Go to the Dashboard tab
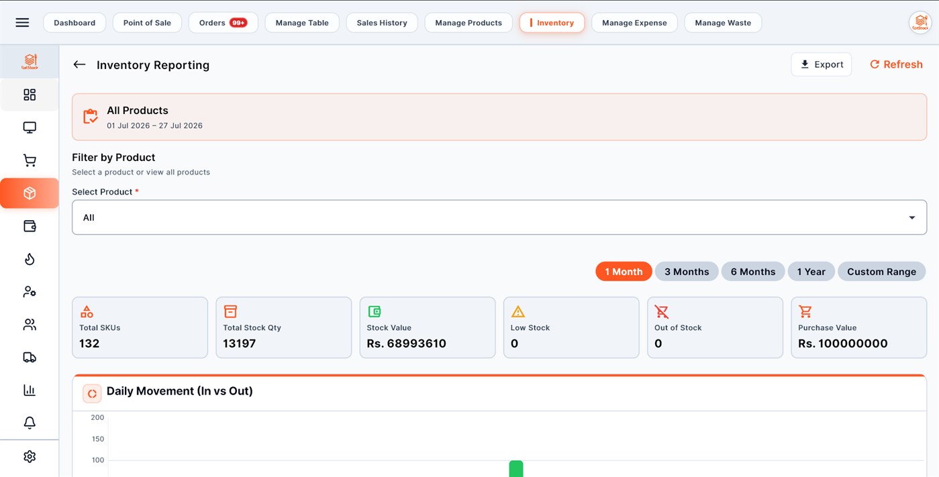This screenshot has height=477, width=939. 75,23
